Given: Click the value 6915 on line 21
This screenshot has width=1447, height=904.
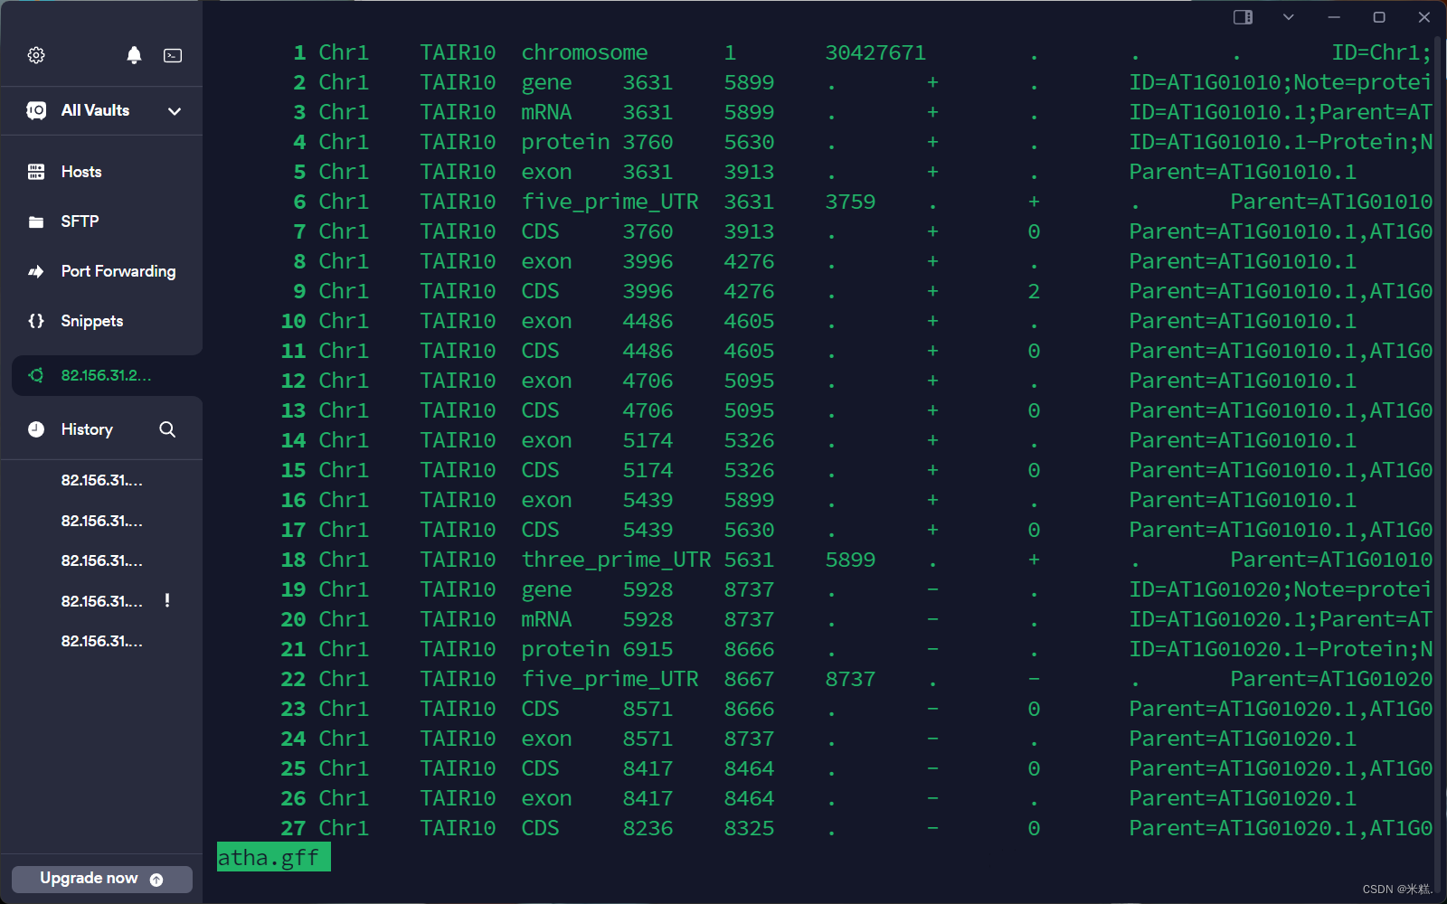Looking at the screenshot, I should pos(648,649).
